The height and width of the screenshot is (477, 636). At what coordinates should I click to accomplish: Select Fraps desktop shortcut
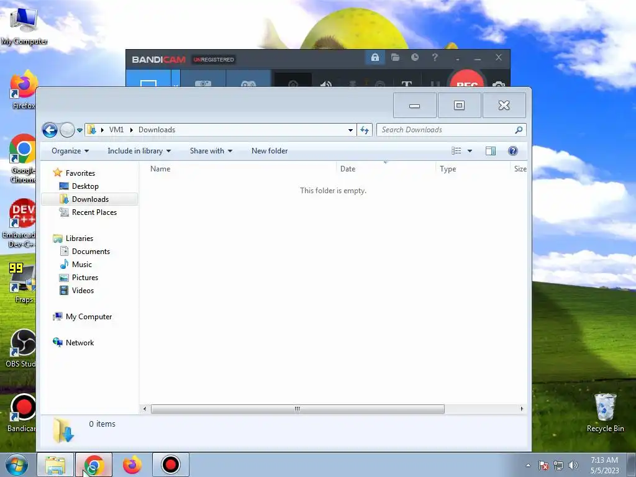tap(22, 283)
